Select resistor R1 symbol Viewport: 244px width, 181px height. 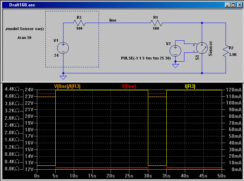click(156, 23)
